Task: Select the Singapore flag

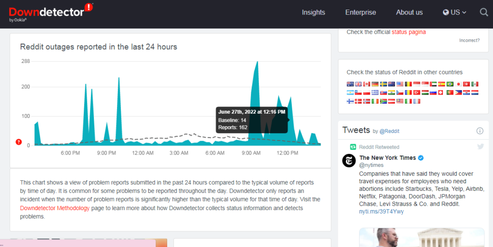Action: 425,84
